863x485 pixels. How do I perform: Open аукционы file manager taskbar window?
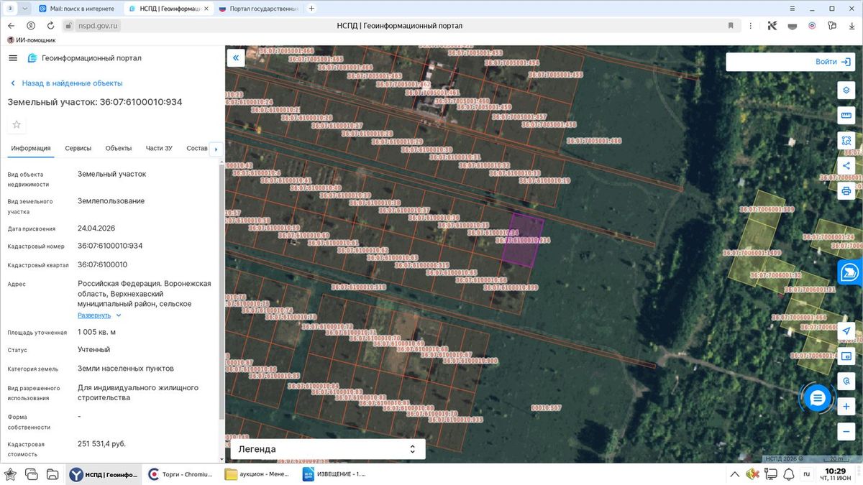257,474
